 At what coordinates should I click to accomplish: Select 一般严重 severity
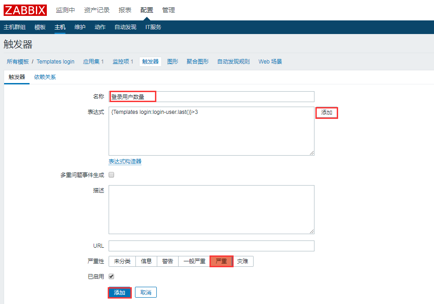[195, 261]
